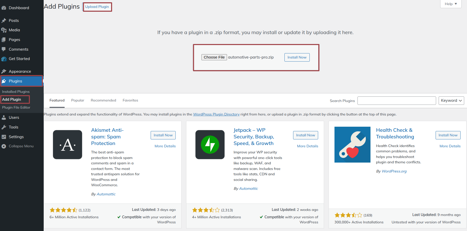The width and height of the screenshot is (467, 231).
Task: Open Automattic author link under Jetpack
Action: (x=249, y=189)
